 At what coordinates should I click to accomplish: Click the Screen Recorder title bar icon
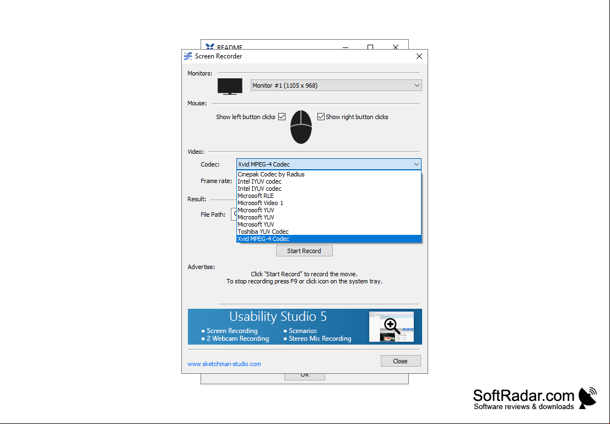point(188,56)
